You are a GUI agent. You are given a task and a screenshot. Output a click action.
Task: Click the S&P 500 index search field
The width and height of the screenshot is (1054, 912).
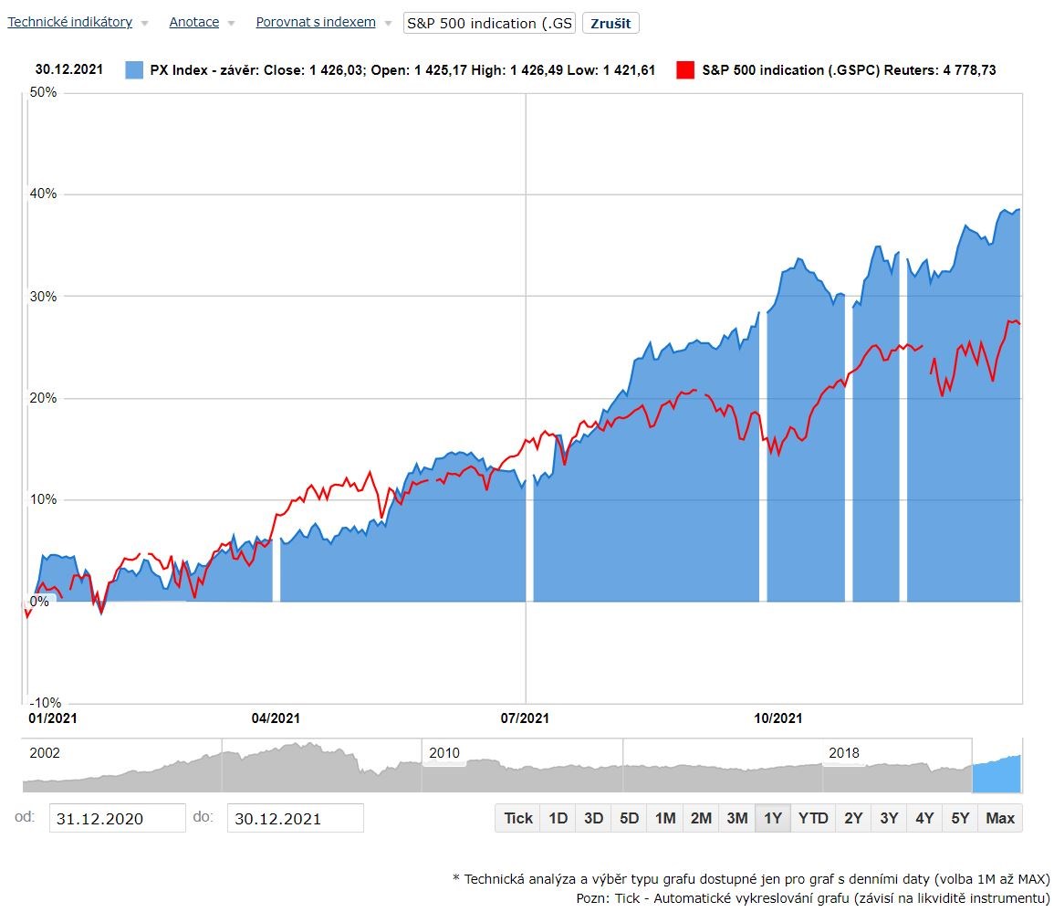pos(489,22)
